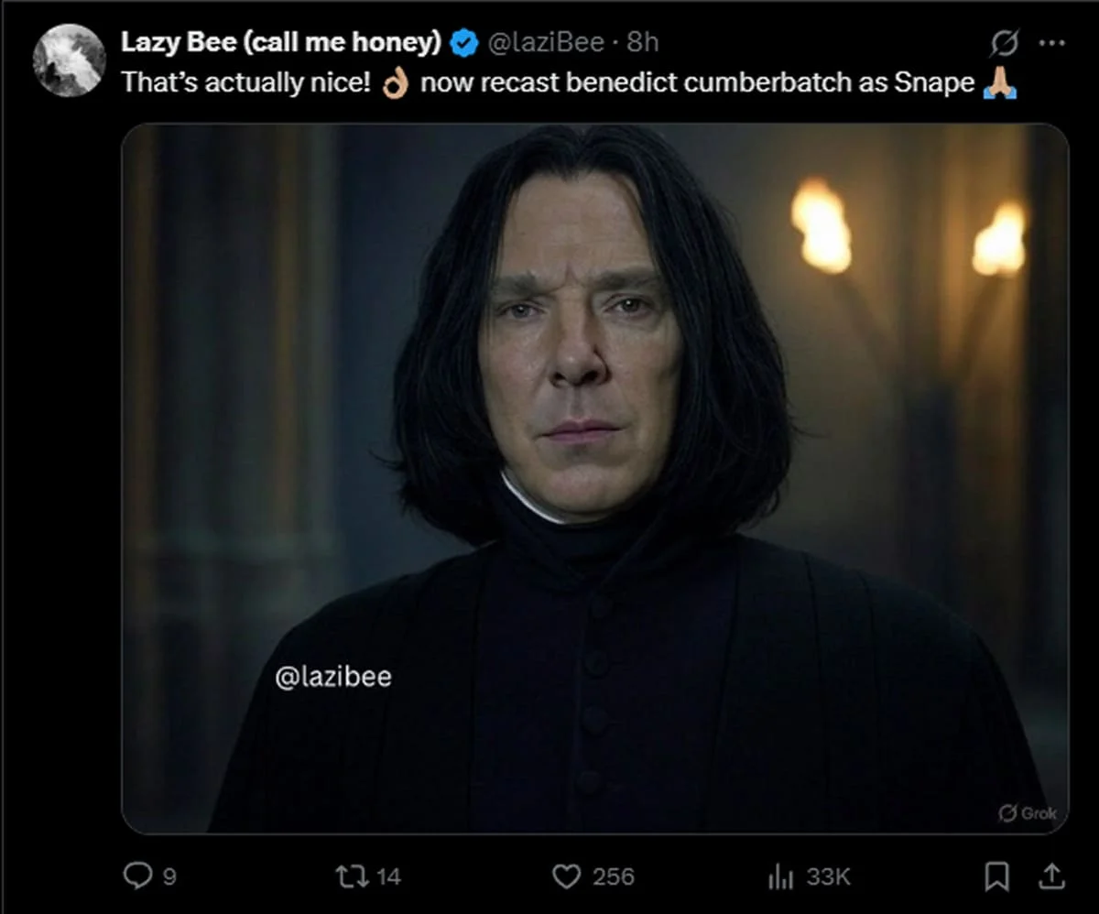Open the three-dot more options menu
Image resolution: width=1099 pixels, height=914 pixels.
click(1052, 43)
